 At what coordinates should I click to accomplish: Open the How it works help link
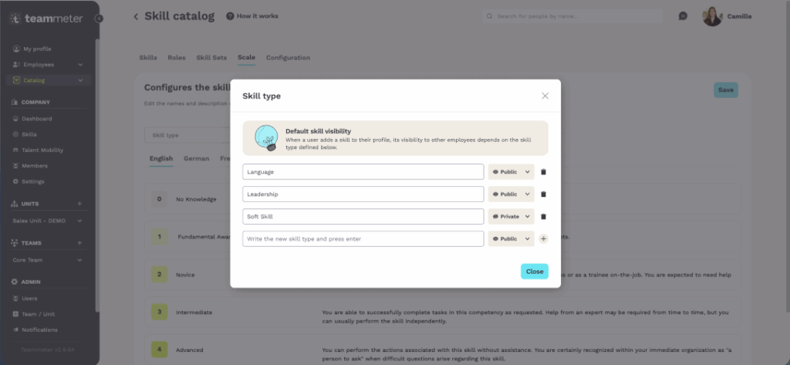click(x=252, y=16)
